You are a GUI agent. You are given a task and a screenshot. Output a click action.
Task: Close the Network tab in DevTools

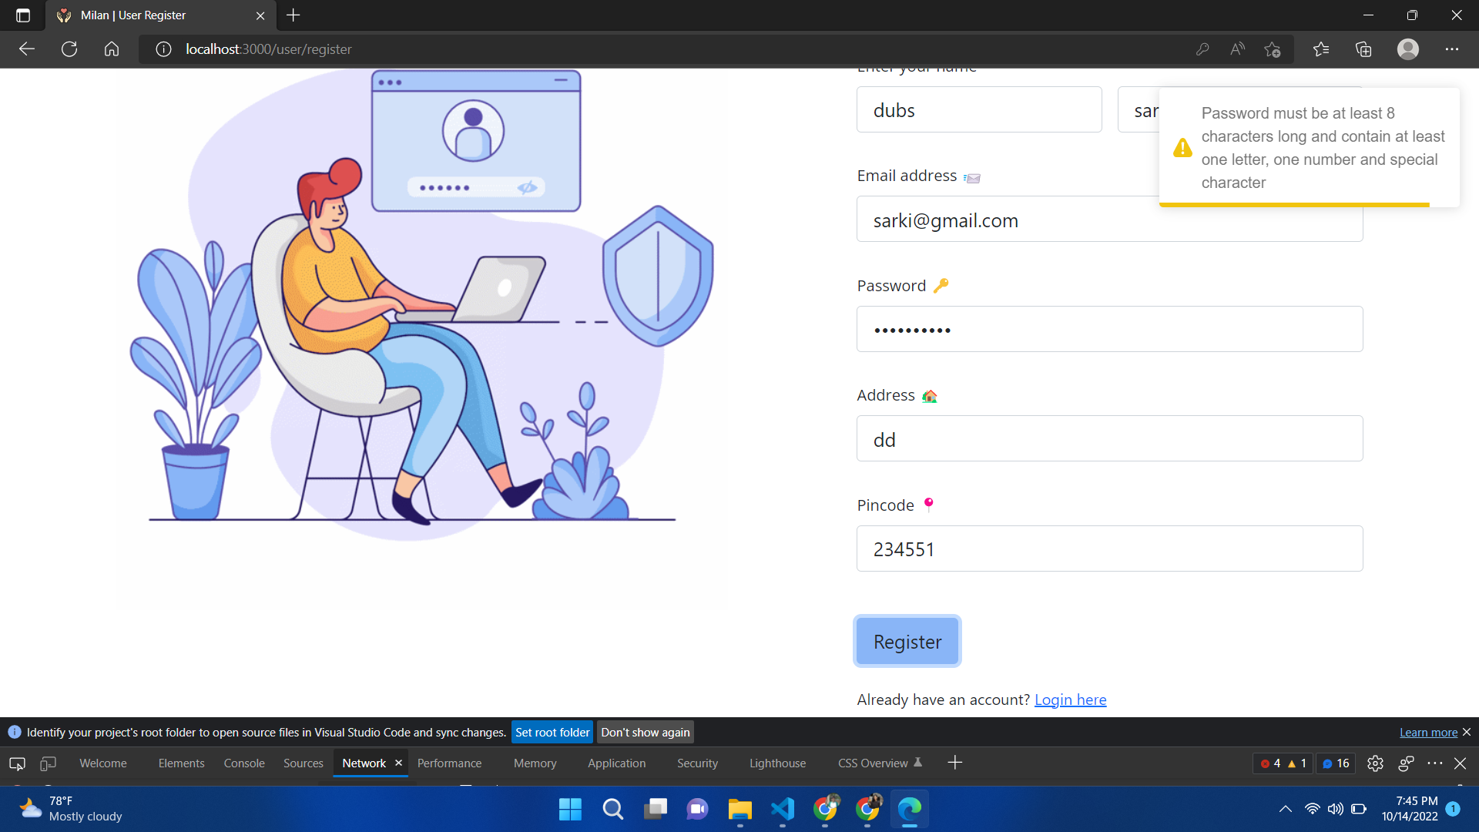coord(398,763)
